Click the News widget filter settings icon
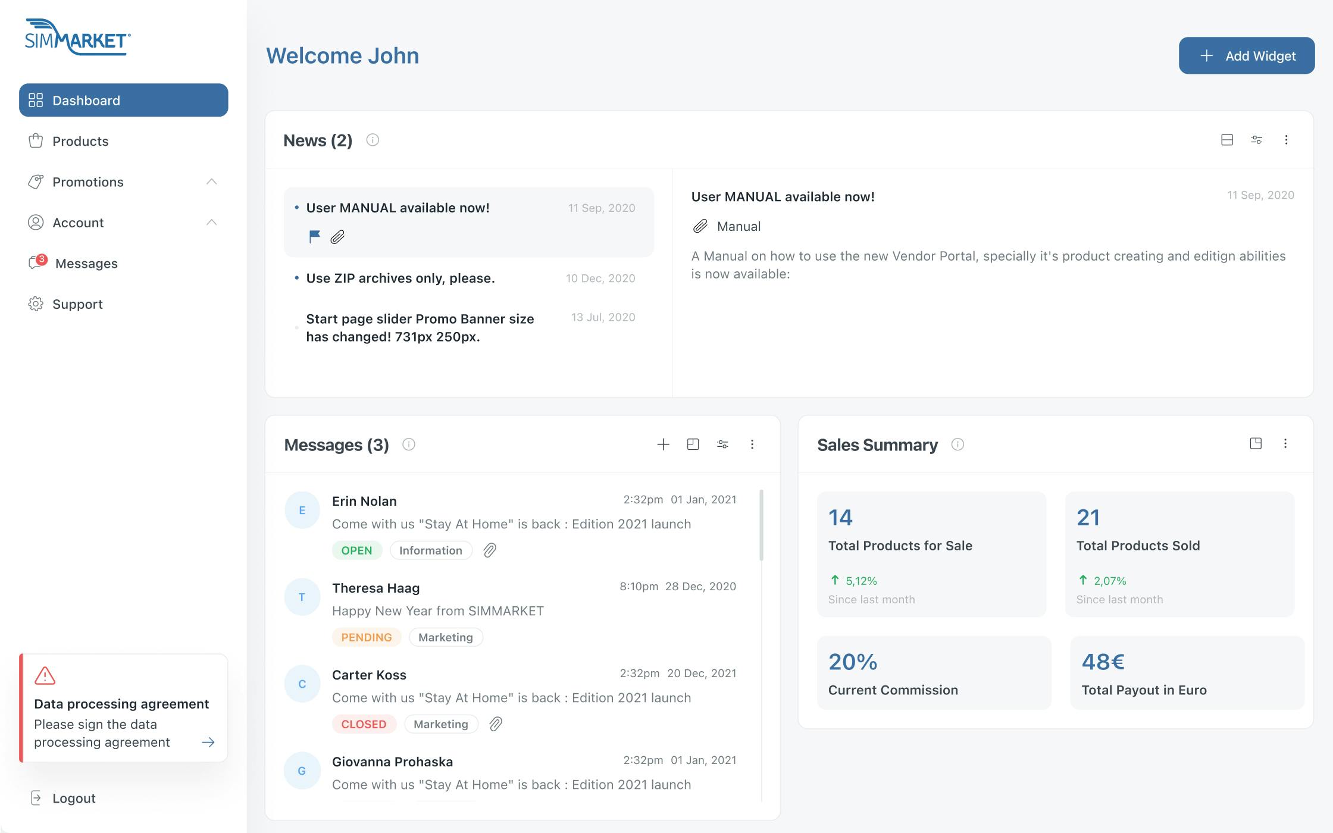The height and width of the screenshot is (833, 1333). tap(1256, 140)
